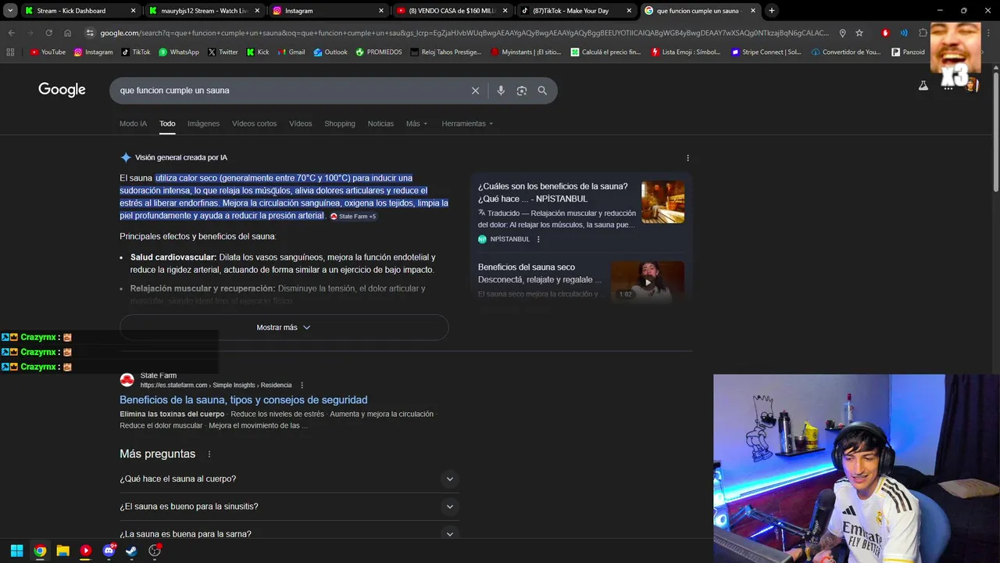Open three-dot menu for State Farm result
Viewport: 1000px width, 563px height.
tap(302, 385)
